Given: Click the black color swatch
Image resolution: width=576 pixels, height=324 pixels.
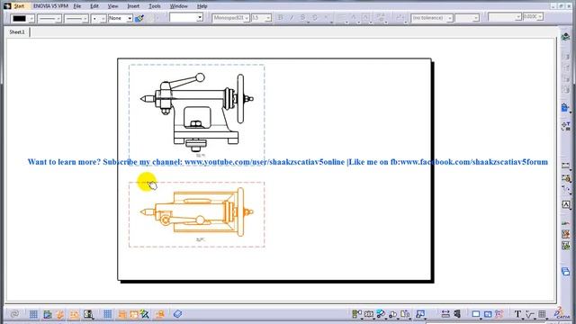Looking at the screenshot, I should click(x=20, y=18).
